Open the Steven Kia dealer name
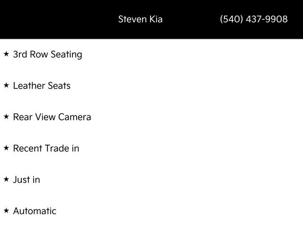Image resolution: width=303 pixels, height=227 pixels. pos(140,19)
